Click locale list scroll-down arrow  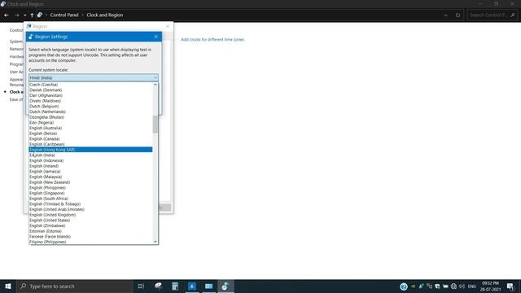[155, 242]
